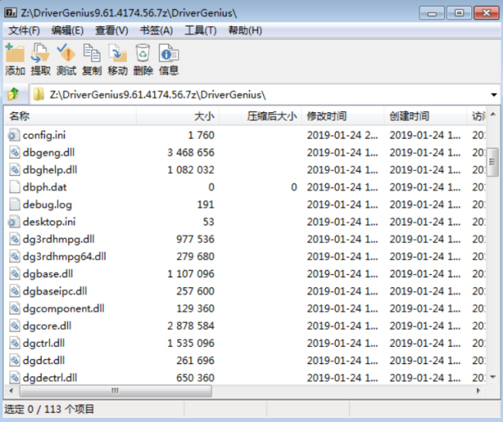The width and height of the screenshot is (503, 422).
Task: Sort by the 大小 column header
Action: (x=178, y=116)
